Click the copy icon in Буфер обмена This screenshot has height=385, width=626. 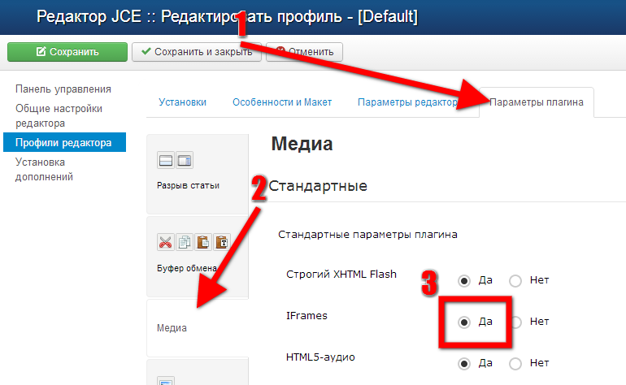pos(185,242)
